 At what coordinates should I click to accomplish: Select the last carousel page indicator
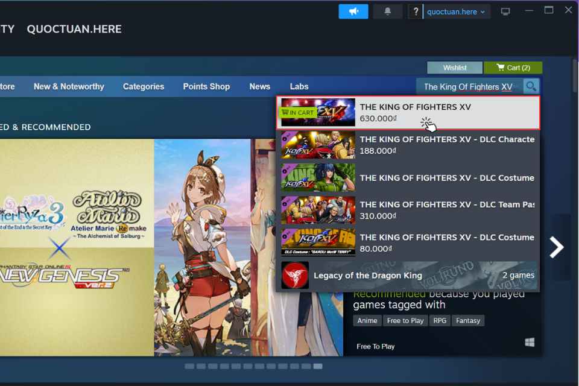click(318, 367)
